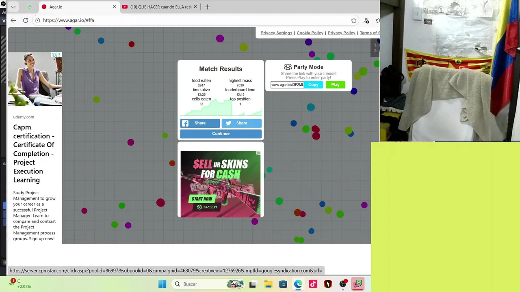Open the Windows Start menu
This screenshot has width=520, height=292.
(162, 284)
